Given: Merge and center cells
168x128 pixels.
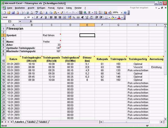Looking at the screenshot, I should (64, 17).
